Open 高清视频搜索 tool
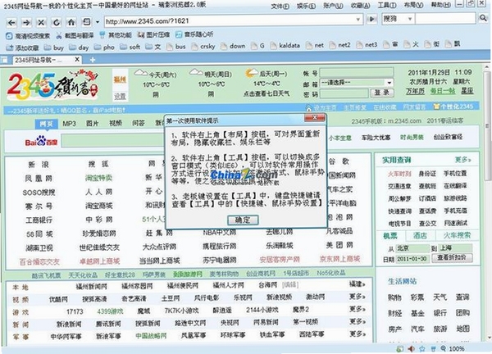The image size is (492, 354). click(x=29, y=36)
